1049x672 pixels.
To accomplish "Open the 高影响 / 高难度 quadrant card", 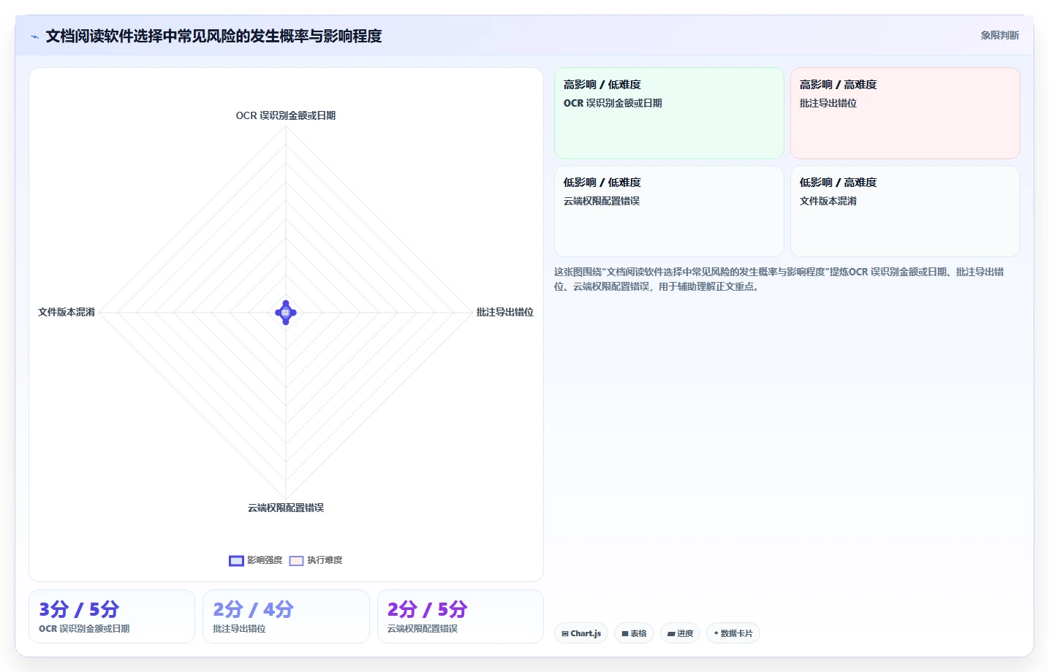I will (905, 113).
